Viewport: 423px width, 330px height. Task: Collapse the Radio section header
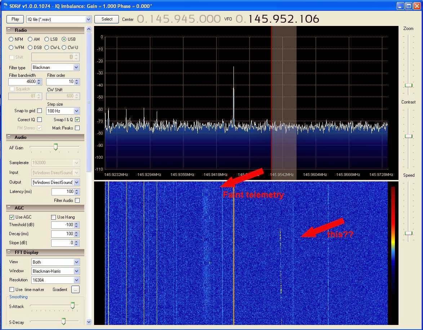click(9, 30)
